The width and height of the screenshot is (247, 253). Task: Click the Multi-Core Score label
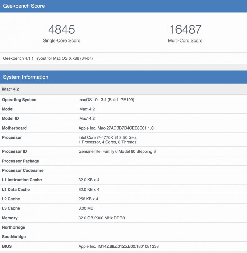pyautogui.click(x=185, y=41)
